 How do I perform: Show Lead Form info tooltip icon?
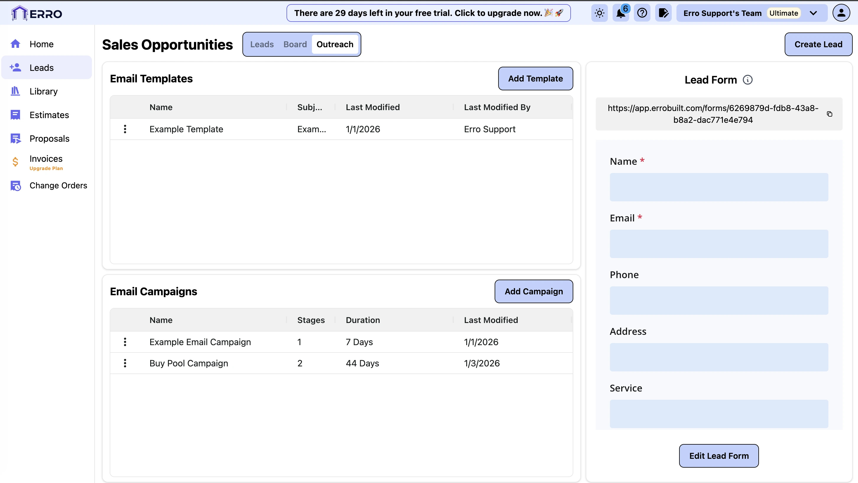pyautogui.click(x=747, y=80)
